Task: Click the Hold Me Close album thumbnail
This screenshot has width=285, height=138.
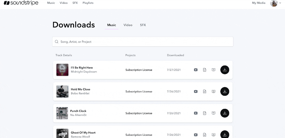Action: 62,92
